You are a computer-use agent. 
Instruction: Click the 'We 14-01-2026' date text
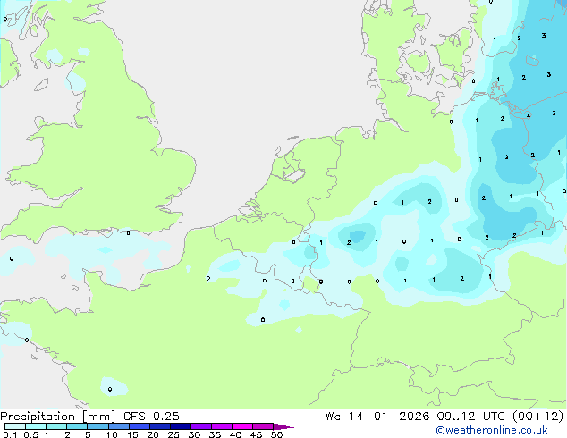[x=377, y=417]
